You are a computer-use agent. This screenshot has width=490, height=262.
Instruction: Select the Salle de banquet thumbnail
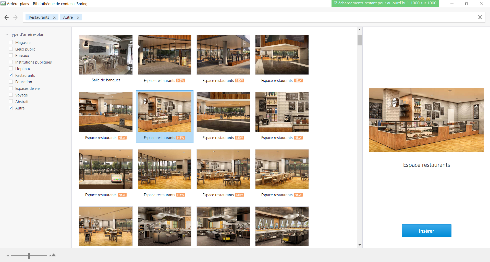(x=106, y=55)
